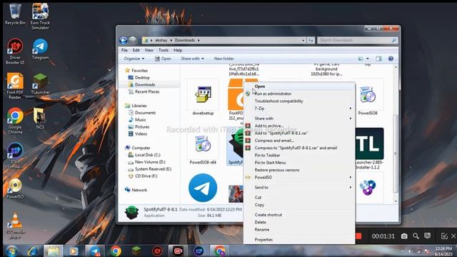Toggle the Explorer preview pane icon
This screenshot has width=457, height=257.
click(x=378, y=59)
